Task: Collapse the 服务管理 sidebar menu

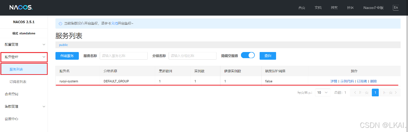Action: (24, 57)
